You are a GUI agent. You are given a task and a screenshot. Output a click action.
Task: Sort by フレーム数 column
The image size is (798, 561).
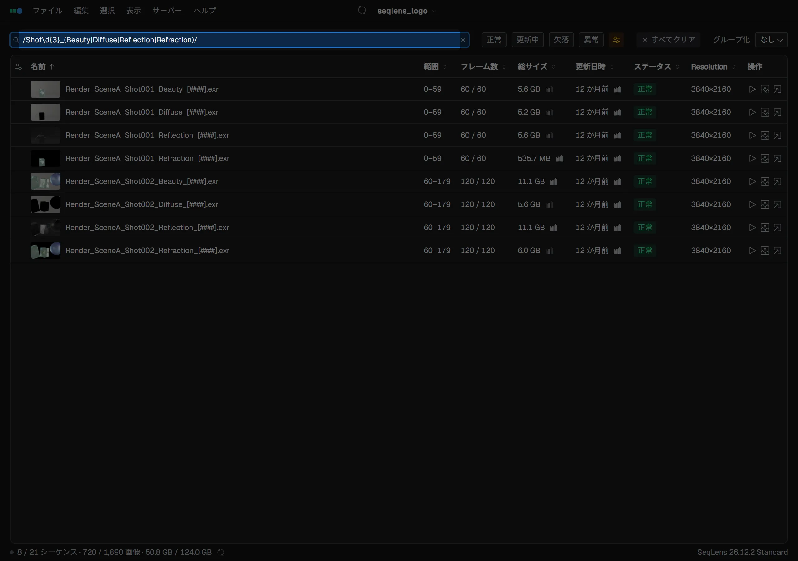coord(483,67)
